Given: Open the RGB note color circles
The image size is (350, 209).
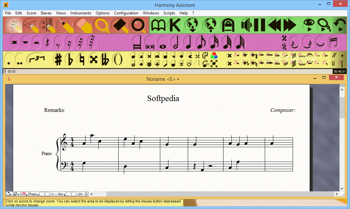Looking at the screenshot, I should click(x=214, y=56).
